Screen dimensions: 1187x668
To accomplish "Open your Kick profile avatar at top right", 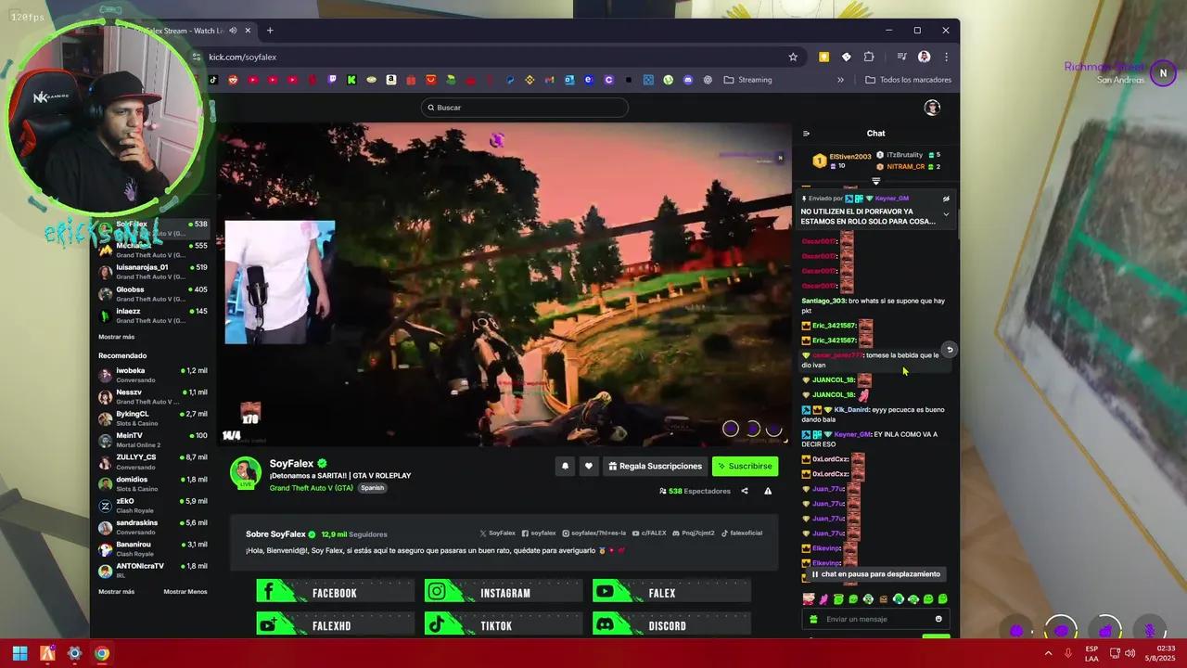I will pos(932,108).
